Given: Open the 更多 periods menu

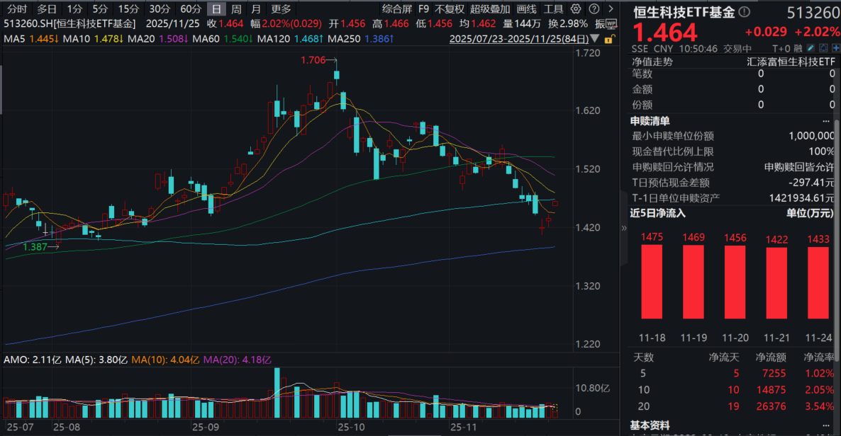Looking at the screenshot, I should point(281,9).
